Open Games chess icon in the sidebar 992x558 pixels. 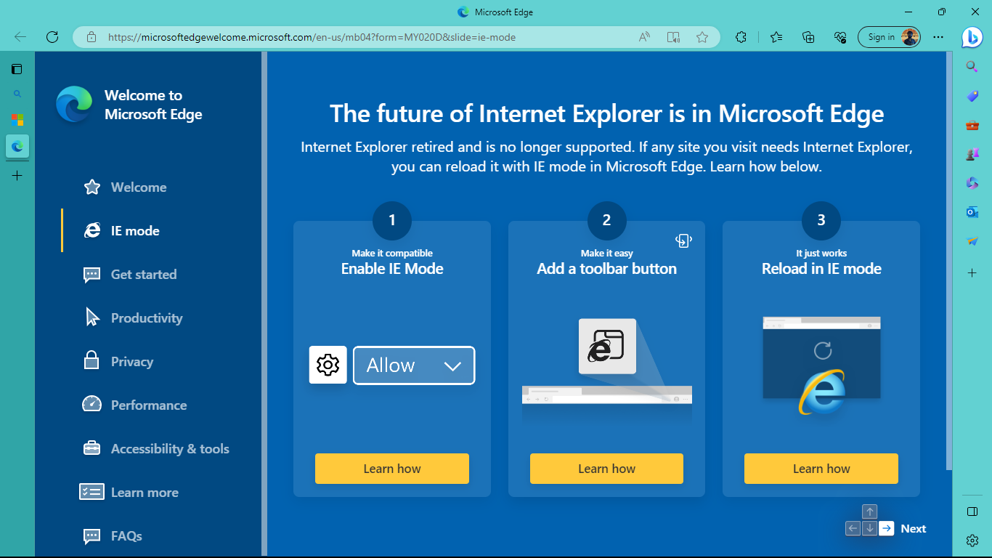pos(972,154)
